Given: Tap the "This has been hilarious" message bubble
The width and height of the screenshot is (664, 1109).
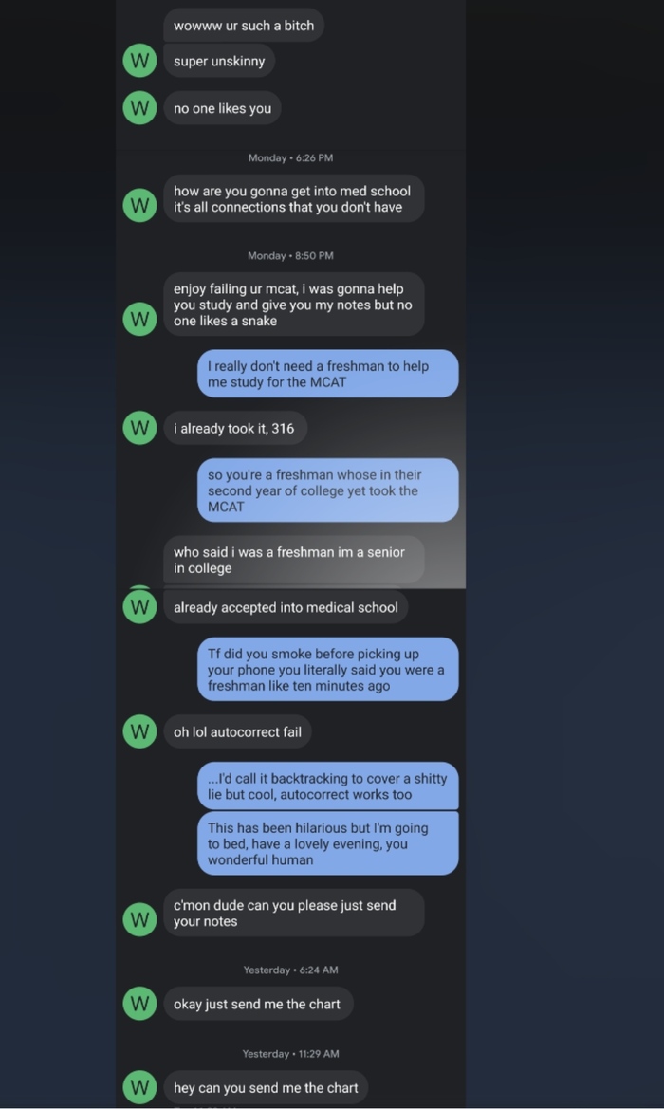Looking at the screenshot, I should pyautogui.click(x=327, y=843).
